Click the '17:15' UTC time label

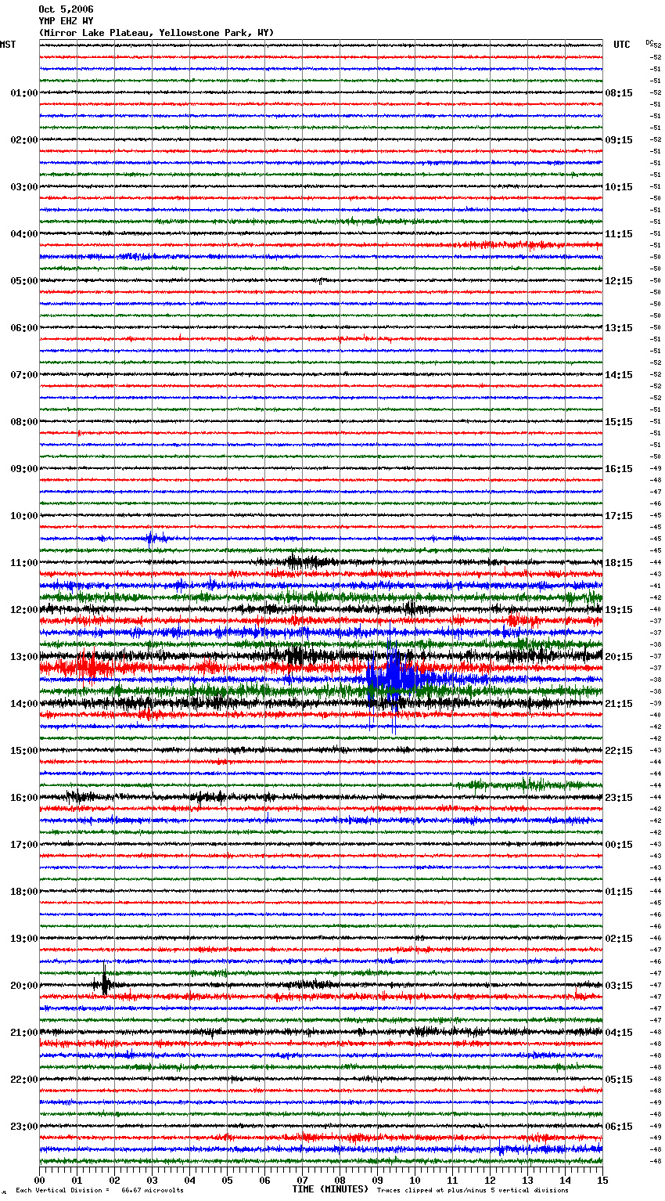tap(619, 516)
